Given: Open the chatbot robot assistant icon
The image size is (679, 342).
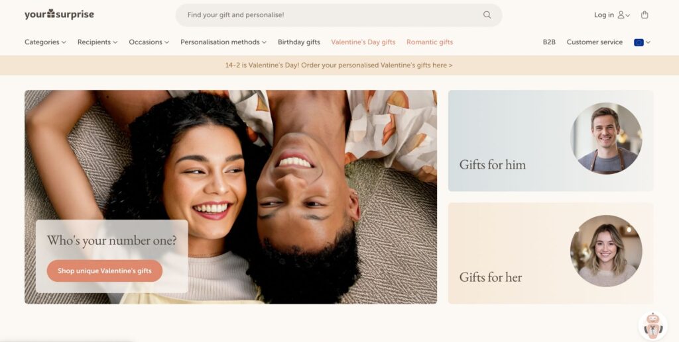Looking at the screenshot, I should tap(653, 325).
